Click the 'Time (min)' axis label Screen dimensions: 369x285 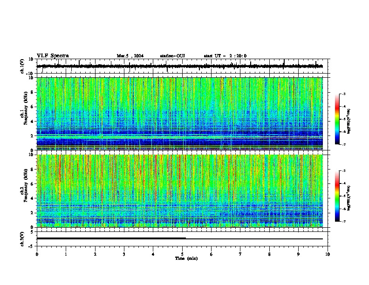click(186, 258)
